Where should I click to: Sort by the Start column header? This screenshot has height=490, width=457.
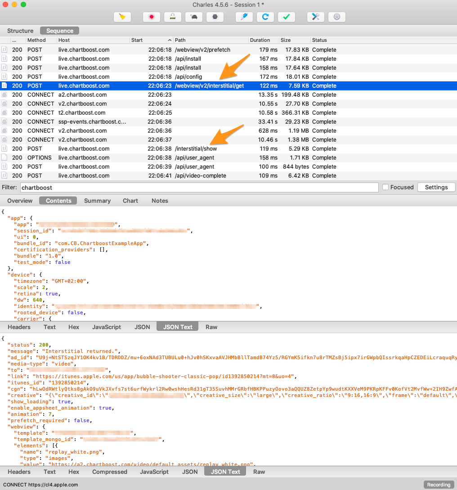tap(151, 40)
